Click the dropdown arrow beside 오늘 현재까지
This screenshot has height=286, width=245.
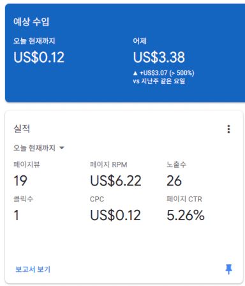62,148
